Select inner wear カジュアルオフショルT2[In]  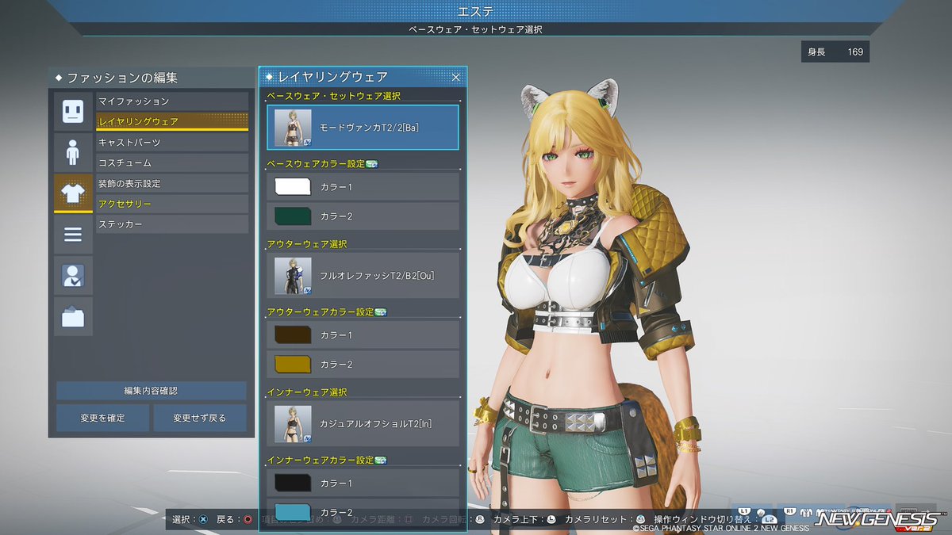pyautogui.click(x=363, y=423)
